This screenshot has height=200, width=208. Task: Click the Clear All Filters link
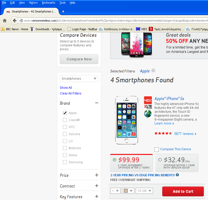(x=70, y=93)
